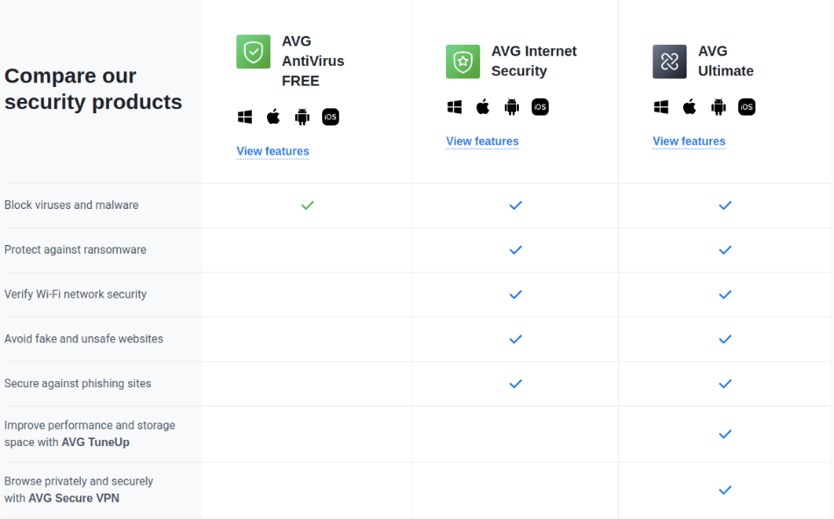Click Internet Security checkmark for Avoid fake websites
This screenshot has height=519, width=834.
[x=515, y=339]
